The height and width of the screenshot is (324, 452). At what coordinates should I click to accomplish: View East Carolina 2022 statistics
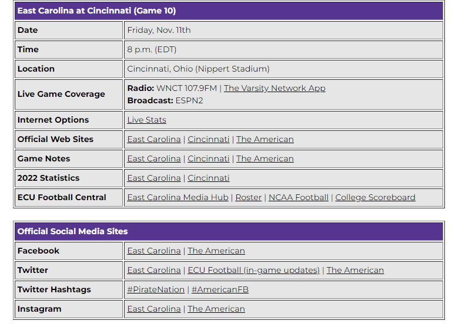154,178
